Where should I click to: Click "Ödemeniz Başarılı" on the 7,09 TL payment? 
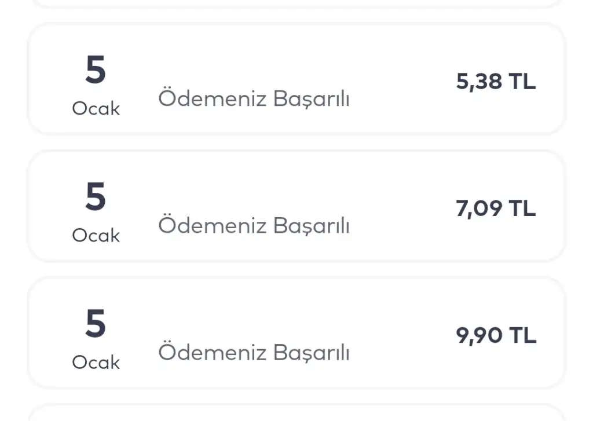254,225
